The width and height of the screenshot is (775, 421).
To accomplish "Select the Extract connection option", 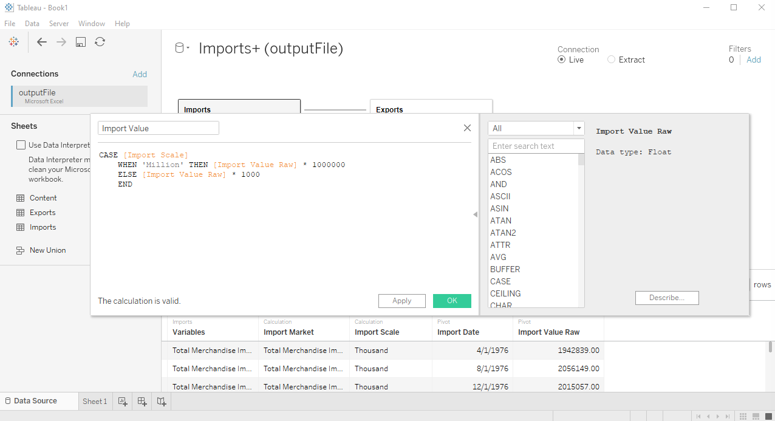I will 611,60.
